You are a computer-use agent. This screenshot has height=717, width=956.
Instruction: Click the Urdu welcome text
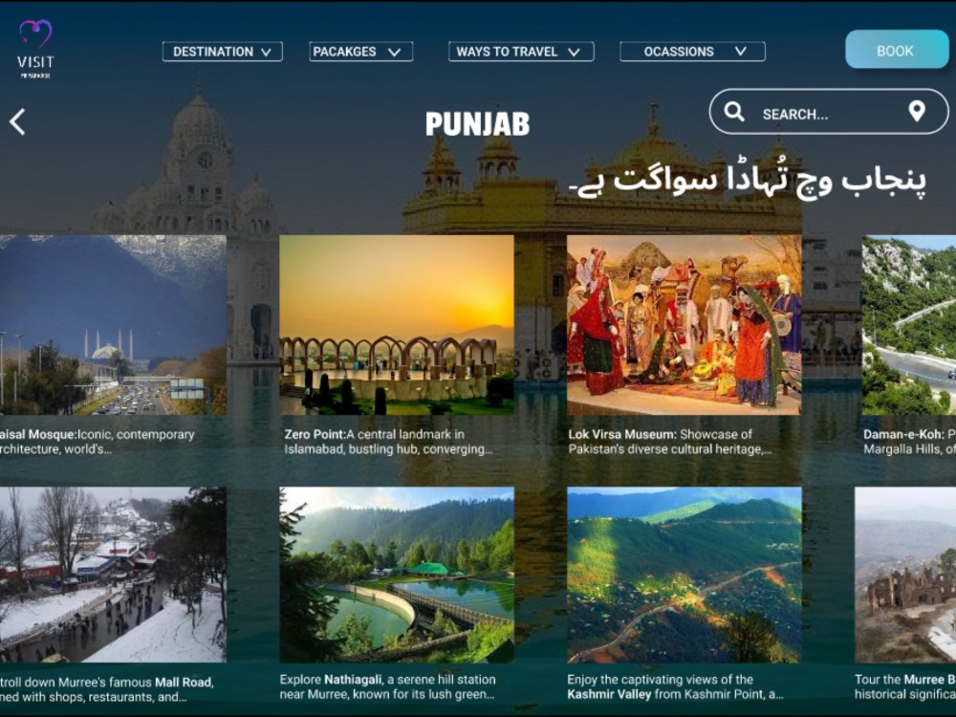748,181
